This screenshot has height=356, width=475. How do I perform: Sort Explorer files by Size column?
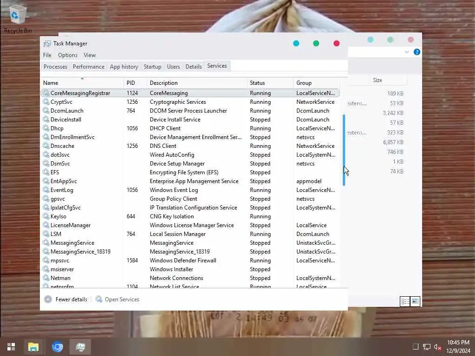point(388,80)
